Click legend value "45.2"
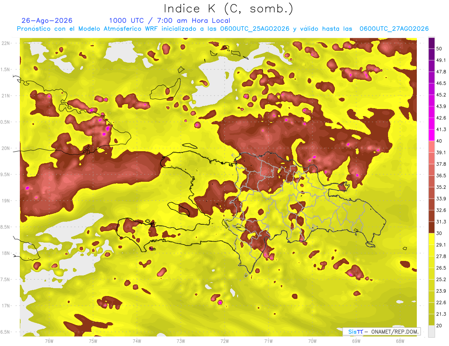This screenshot has height=346, width=449. (x=442, y=95)
